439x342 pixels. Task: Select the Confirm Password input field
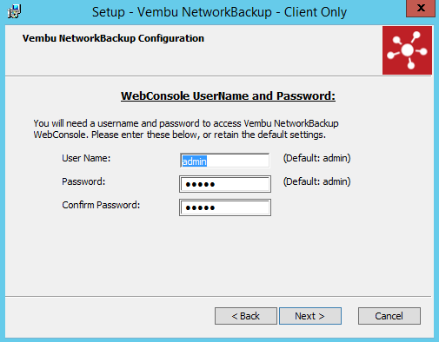click(x=225, y=207)
